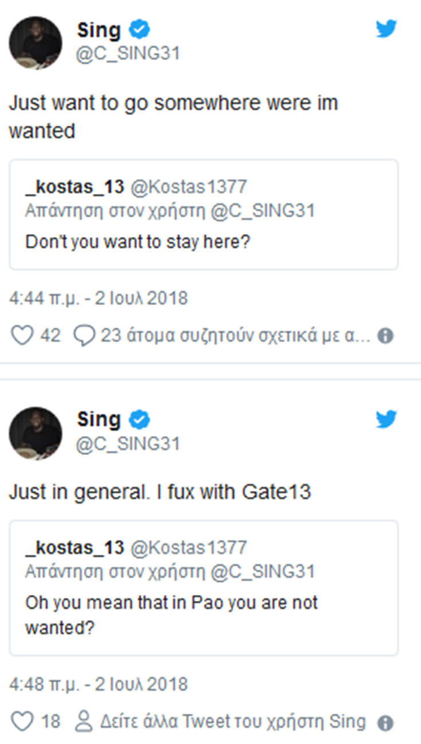The height and width of the screenshot is (744, 421).
Task: Click 'Δείτε άλλα Tweet του χρήστη Sing'
Action: coord(233,721)
